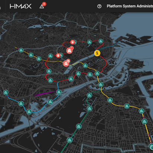Screen dimensions: 153x153
Task: Select the westernmost station on the yellow line
Action: [21, 50]
